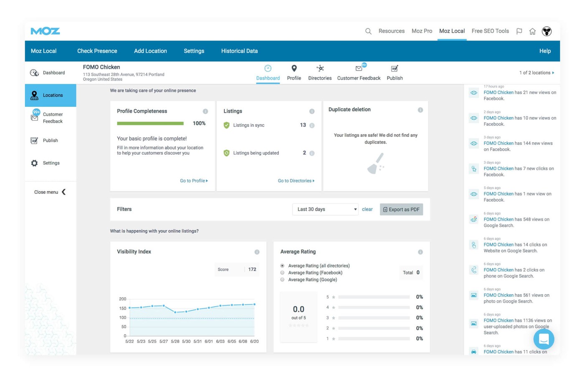The image size is (585, 378).
Task: Collapse sidebar with Close menu chevron
Action: [64, 192]
